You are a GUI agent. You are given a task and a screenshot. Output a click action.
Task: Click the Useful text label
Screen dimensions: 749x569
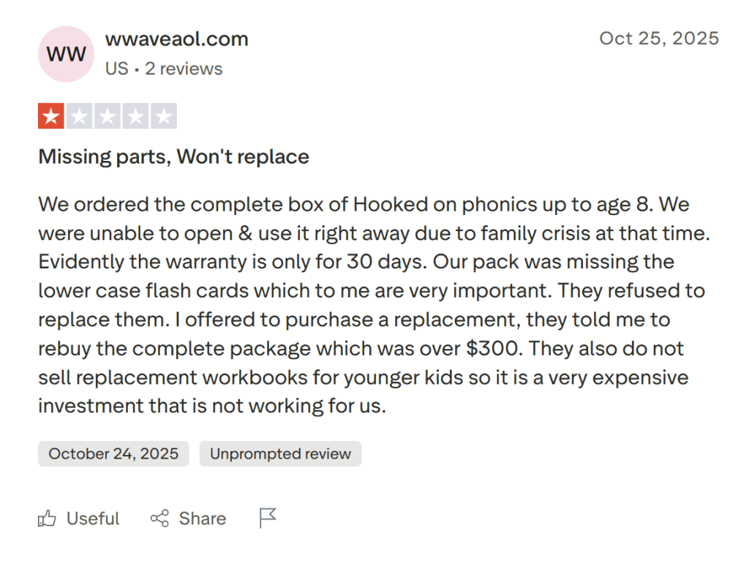(x=92, y=518)
